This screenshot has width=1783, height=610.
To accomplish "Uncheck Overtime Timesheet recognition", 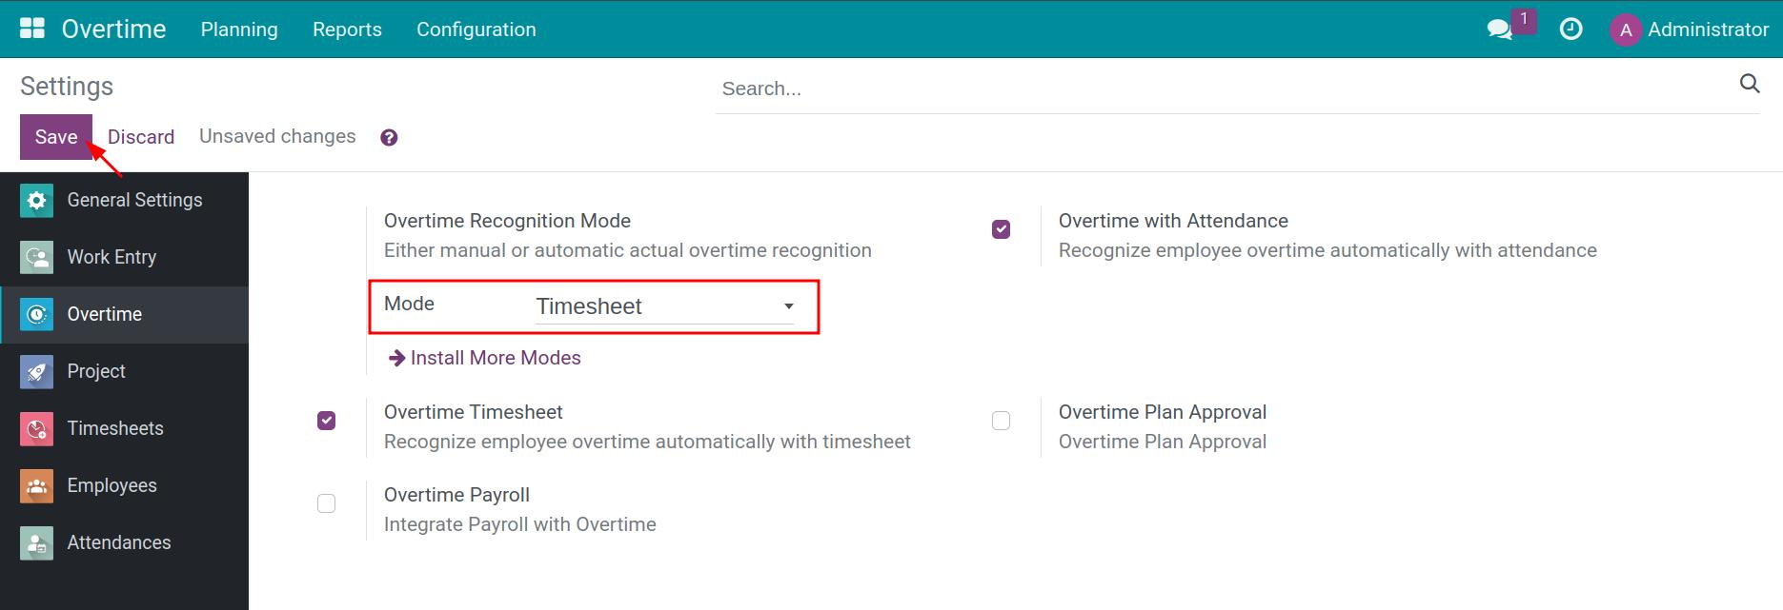I will [x=327, y=420].
